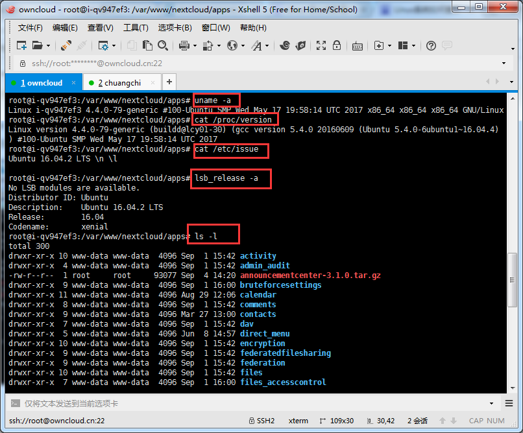This screenshot has height=433, width=523.
Task: Click the Font letter A icon
Action: 256,45
